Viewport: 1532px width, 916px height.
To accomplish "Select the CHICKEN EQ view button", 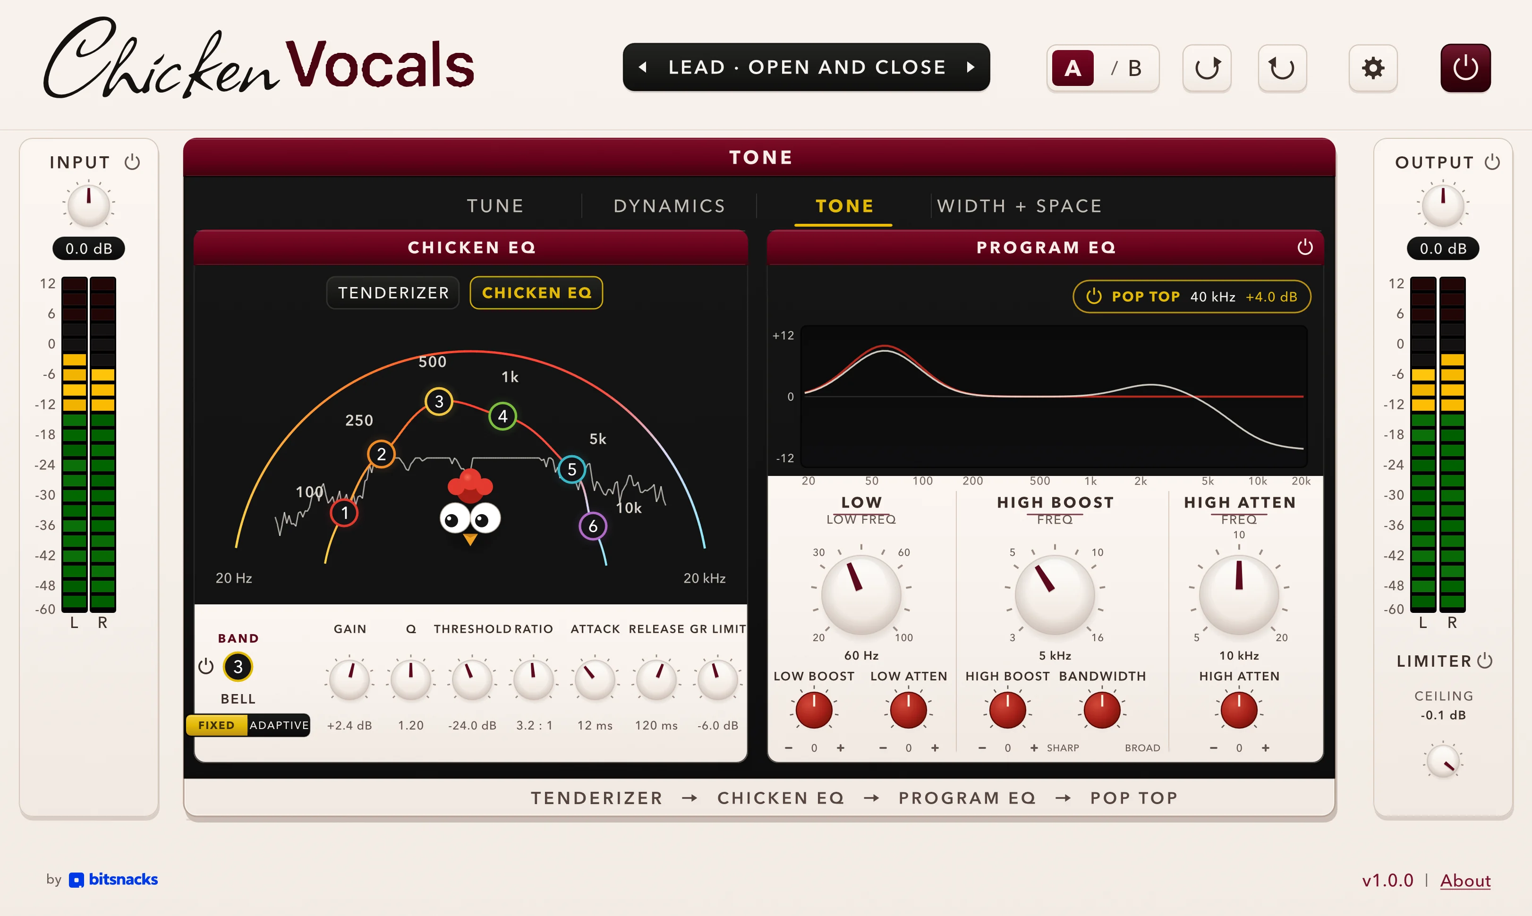I will [x=536, y=293].
